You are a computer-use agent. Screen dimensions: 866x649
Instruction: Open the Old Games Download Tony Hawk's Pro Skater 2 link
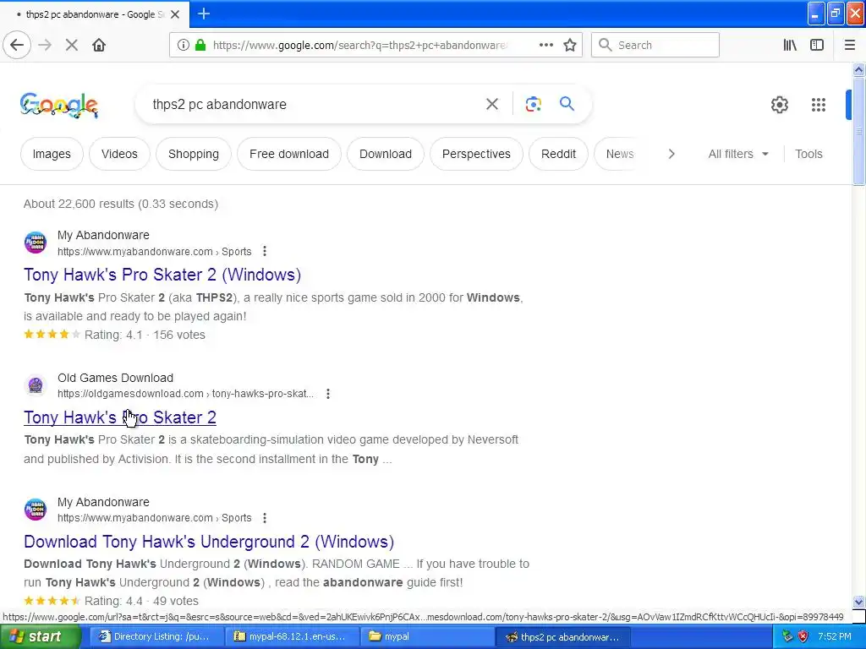120,417
